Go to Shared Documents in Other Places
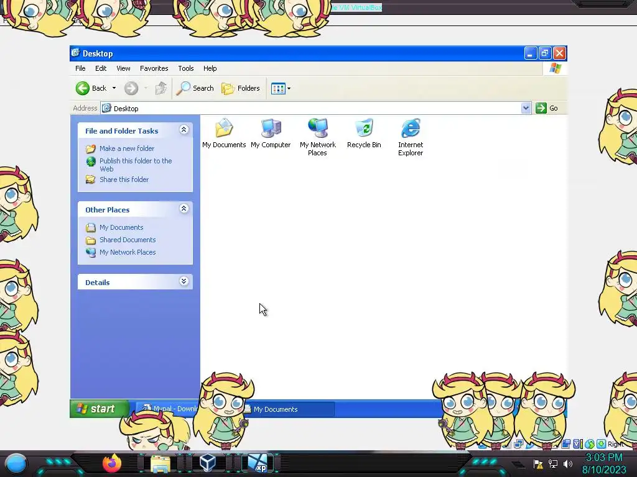Image resolution: width=637 pixels, height=477 pixels. 128,240
